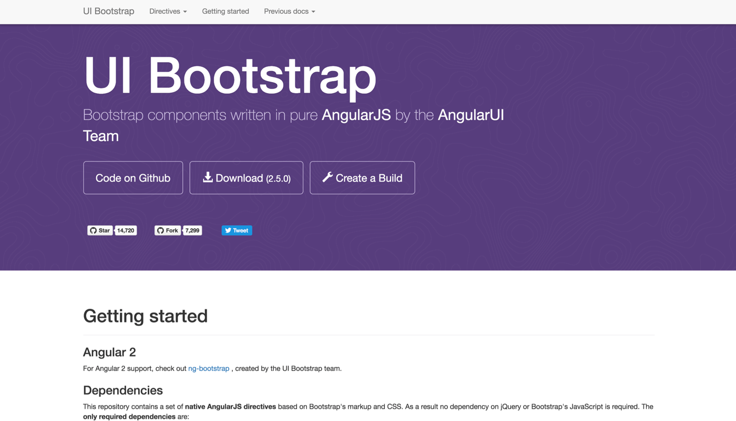Click the download arrow icon
The width and height of the screenshot is (736, 421).
pyautogui.click(x=208, y=177)
